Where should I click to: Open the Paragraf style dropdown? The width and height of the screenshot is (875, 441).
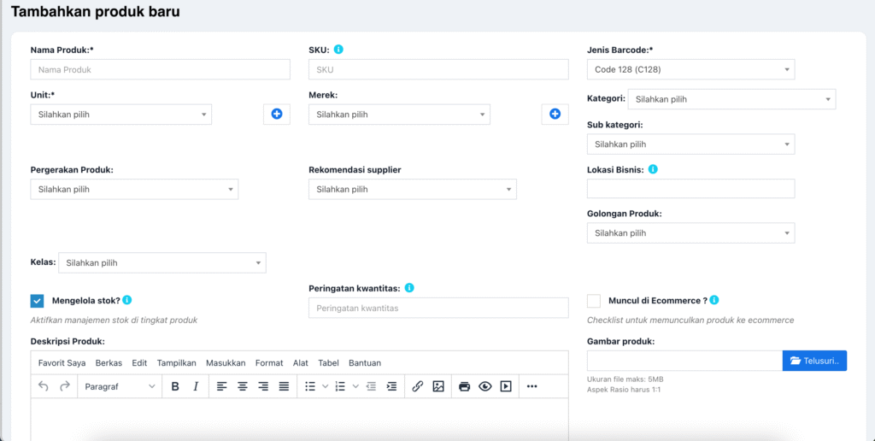pyautogui.click(x=120, y=386)
